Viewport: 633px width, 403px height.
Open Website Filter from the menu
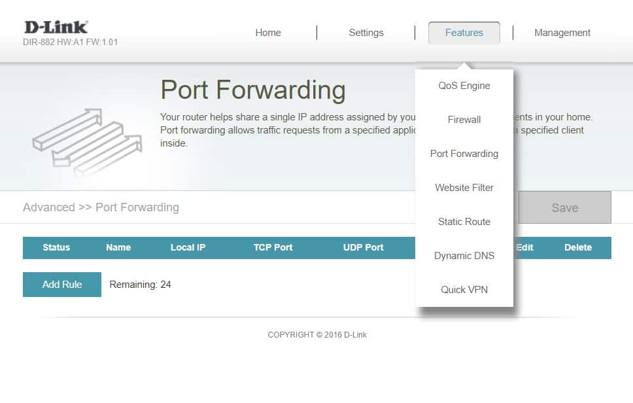click(464, 187)
